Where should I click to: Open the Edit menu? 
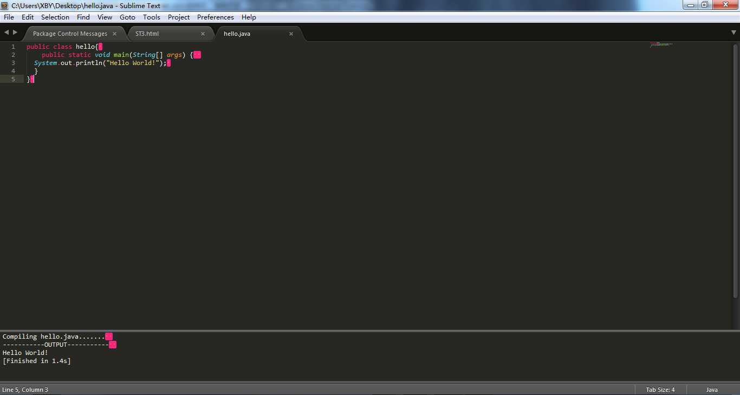click(x=28, y=17)
